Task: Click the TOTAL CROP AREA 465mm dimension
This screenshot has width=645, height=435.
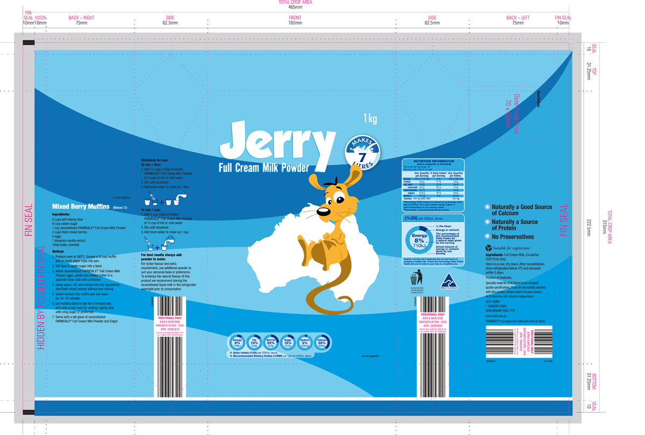Action: (295, 5)
